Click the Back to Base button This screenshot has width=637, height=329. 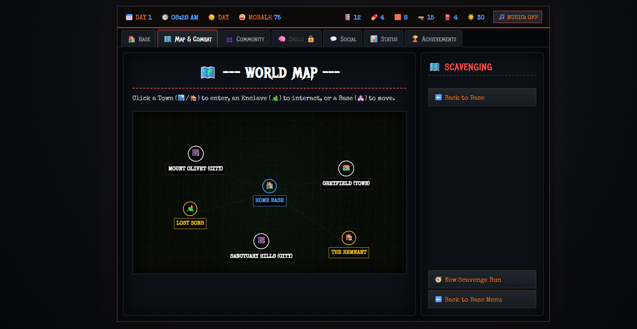click(482, 97)
